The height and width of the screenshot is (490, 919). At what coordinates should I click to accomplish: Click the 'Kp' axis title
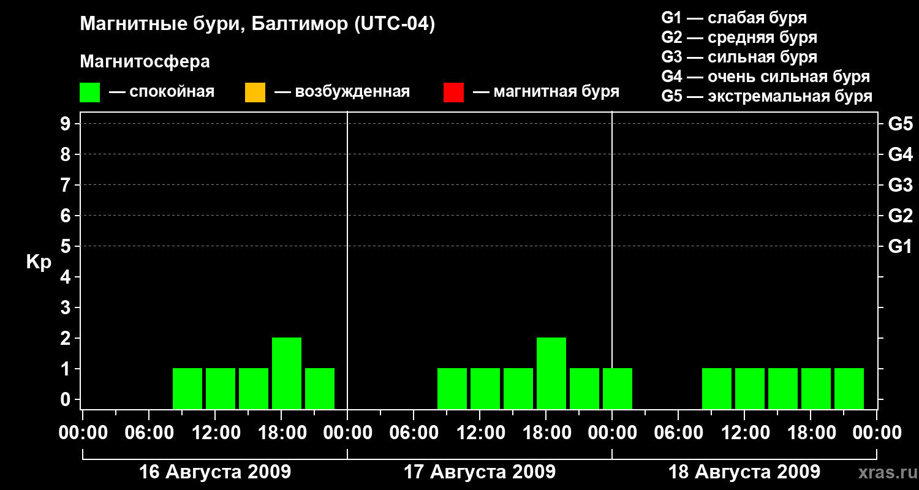[39, 262]
